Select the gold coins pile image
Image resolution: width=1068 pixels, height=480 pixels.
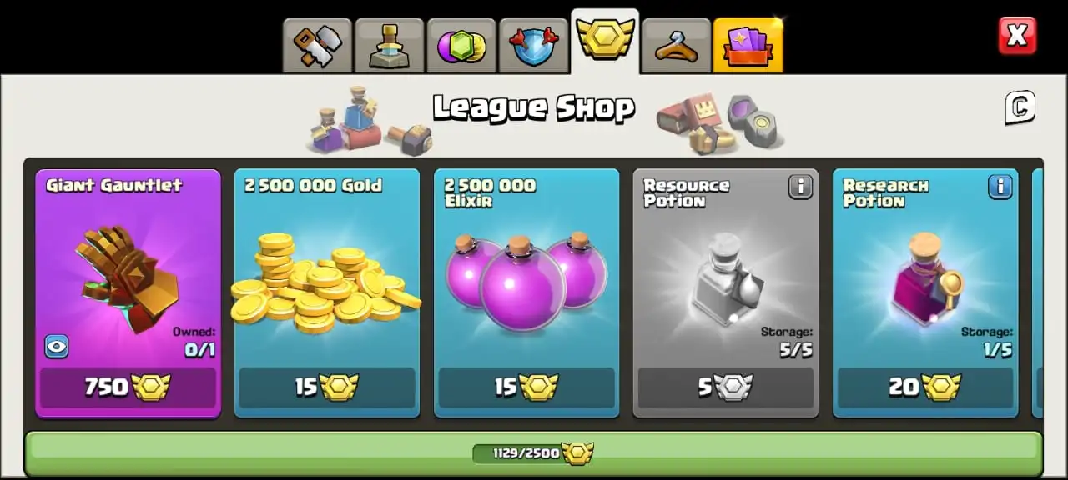coord(325,283)
